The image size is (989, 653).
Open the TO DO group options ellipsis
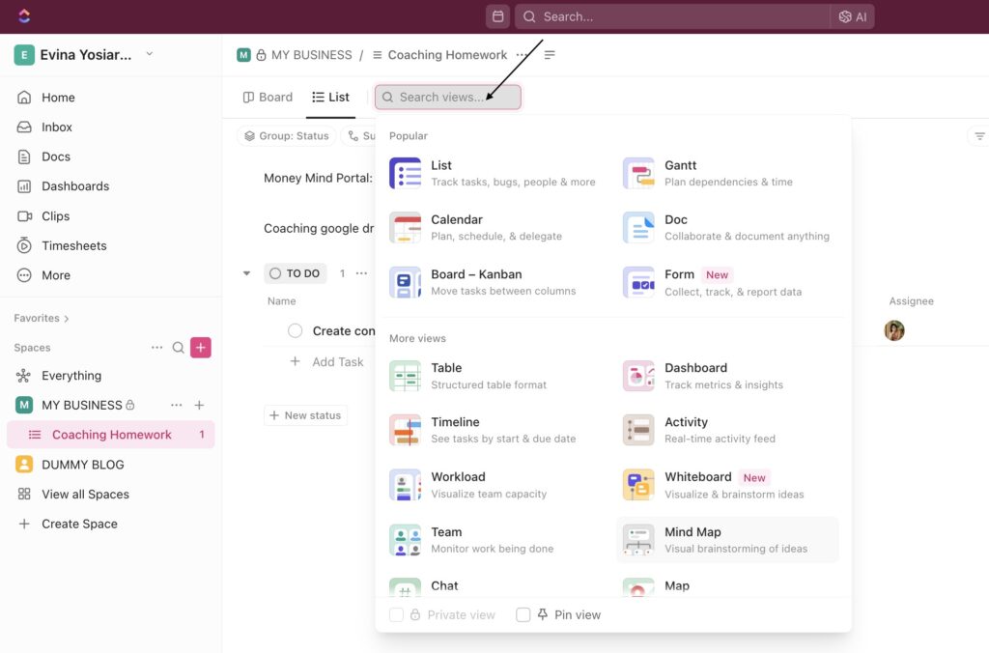(361, 273)
